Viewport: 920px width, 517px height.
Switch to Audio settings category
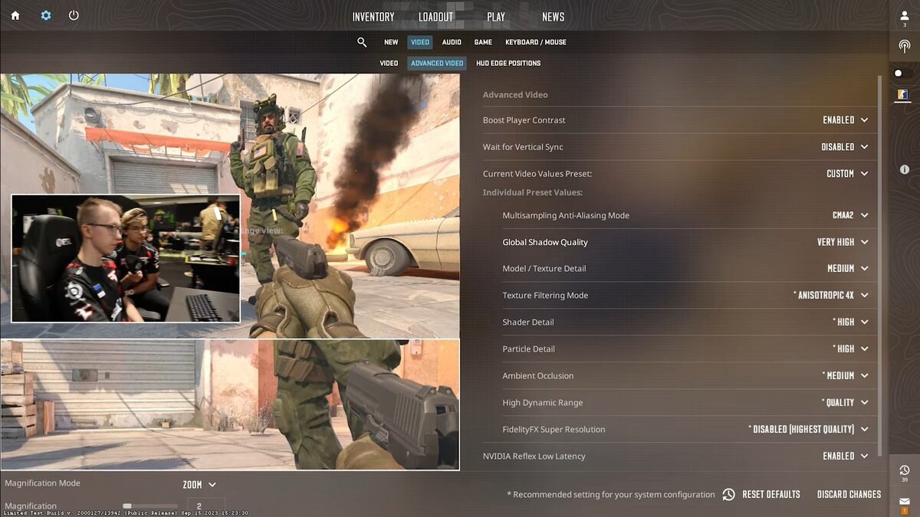click(452, 42)
